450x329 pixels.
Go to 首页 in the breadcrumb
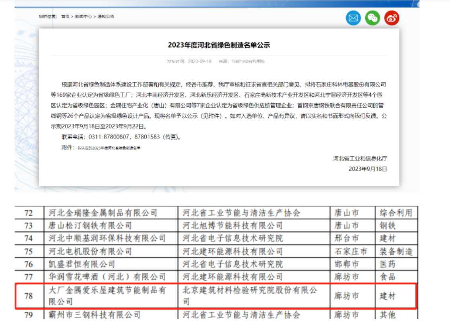click(65, 17)
